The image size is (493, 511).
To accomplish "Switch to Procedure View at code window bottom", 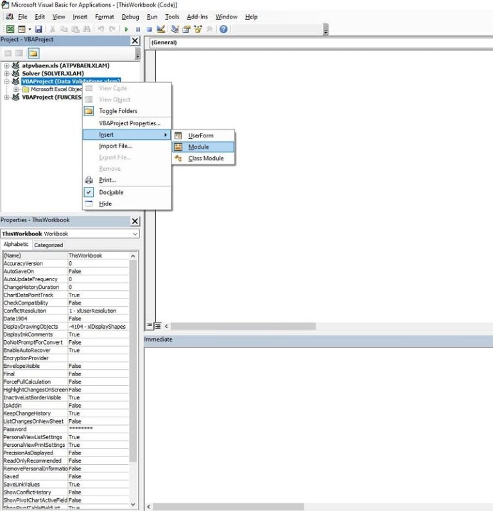I will [149, 326].
